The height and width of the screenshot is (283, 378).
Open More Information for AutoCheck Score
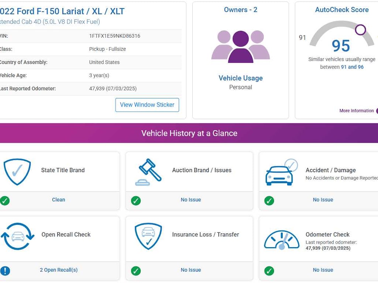click(x=357, y=111)
